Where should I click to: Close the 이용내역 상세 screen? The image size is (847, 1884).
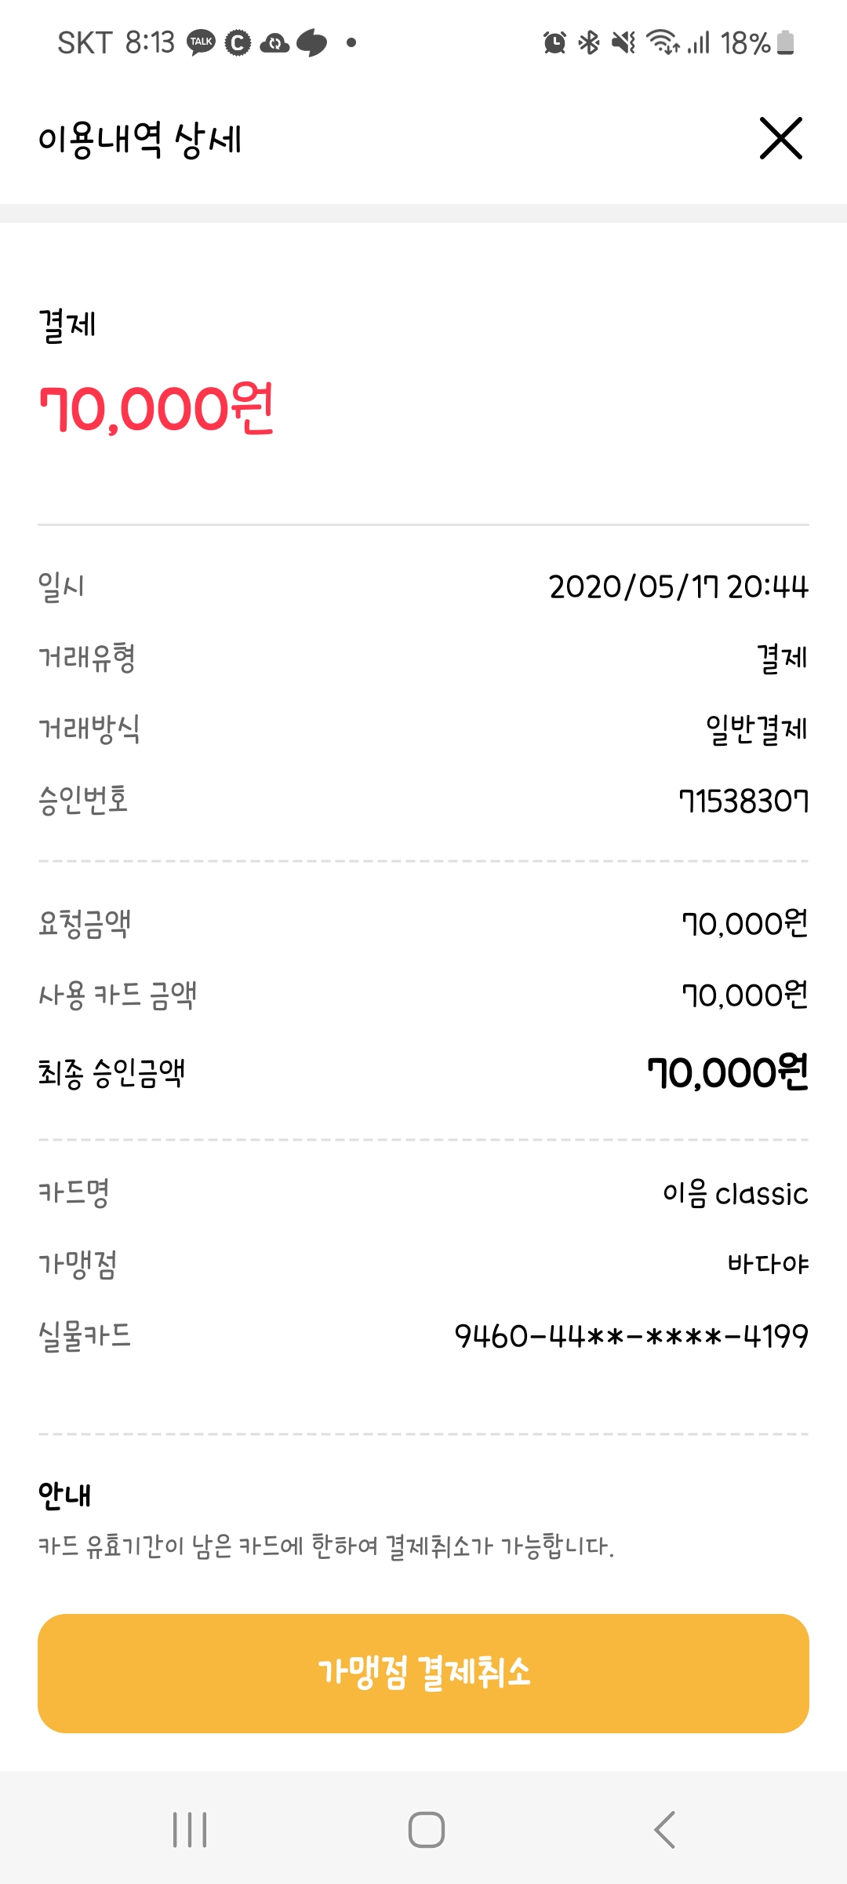coord(780,138)
